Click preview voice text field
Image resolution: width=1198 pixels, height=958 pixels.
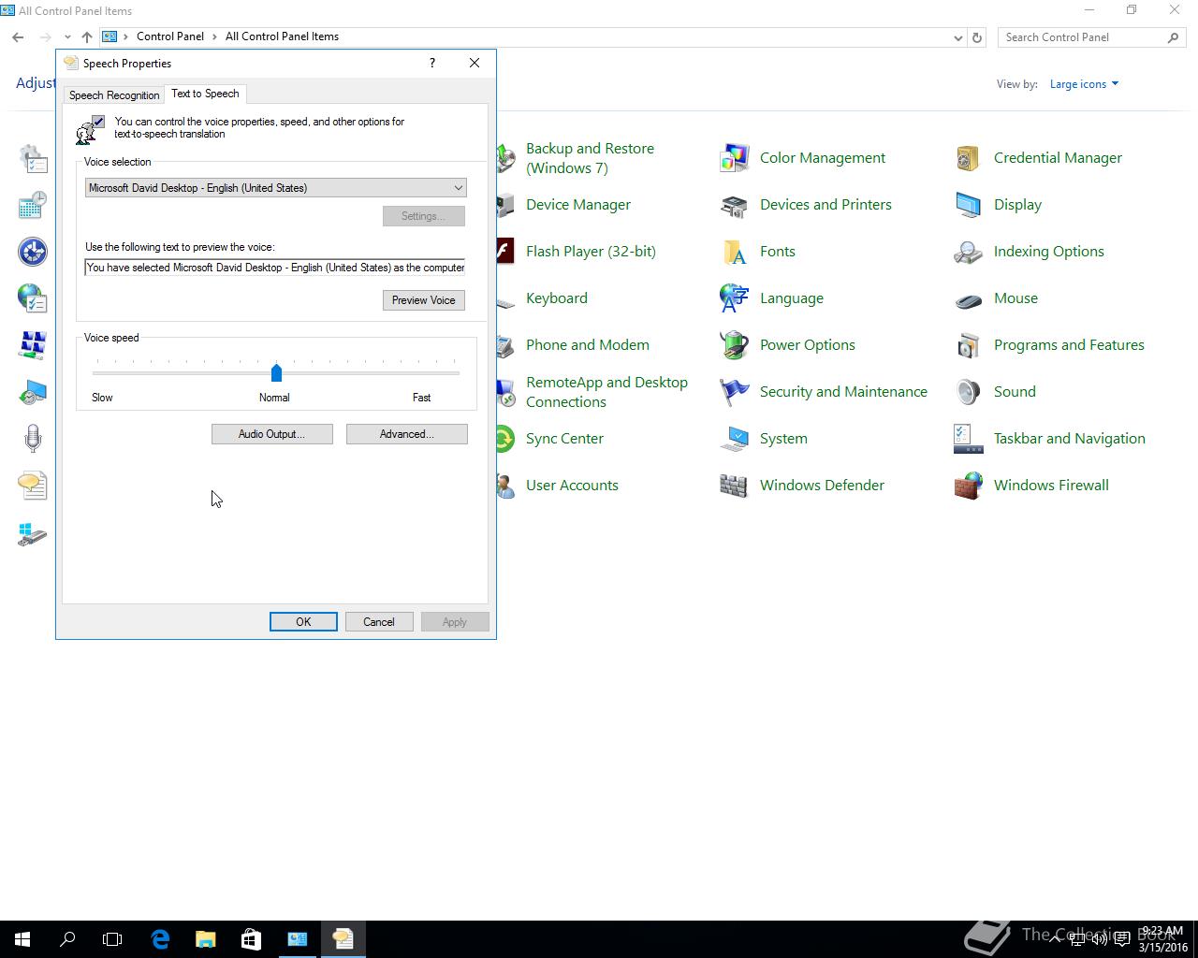[275, 268]
